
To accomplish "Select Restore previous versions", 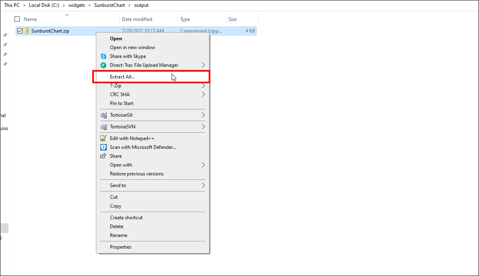I will coord(153,174).
